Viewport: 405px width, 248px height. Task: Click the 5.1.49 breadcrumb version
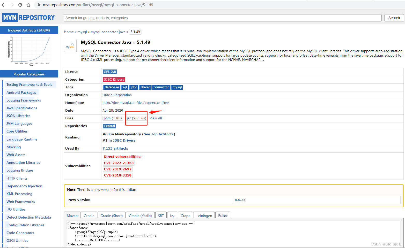[135, 32]
